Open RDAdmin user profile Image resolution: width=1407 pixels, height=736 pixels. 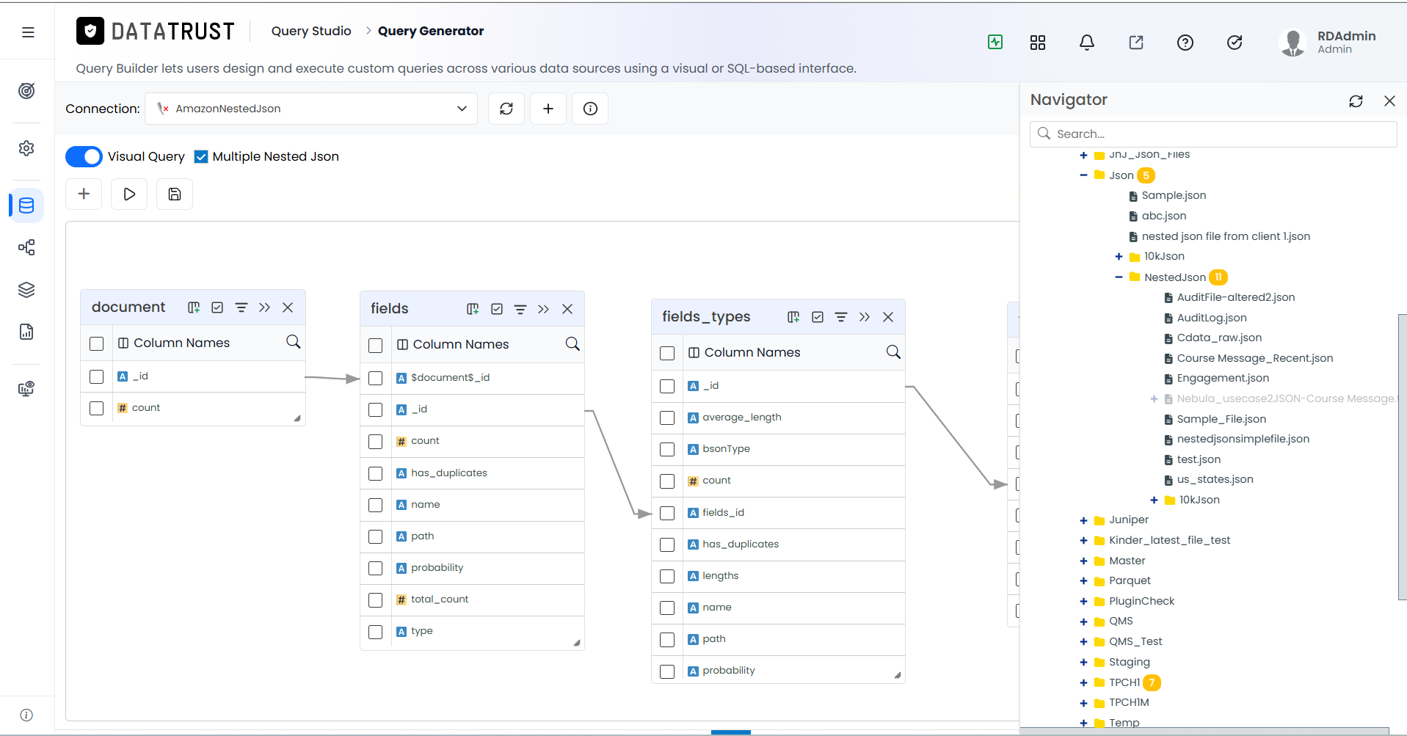click(x=1328, y=43)
